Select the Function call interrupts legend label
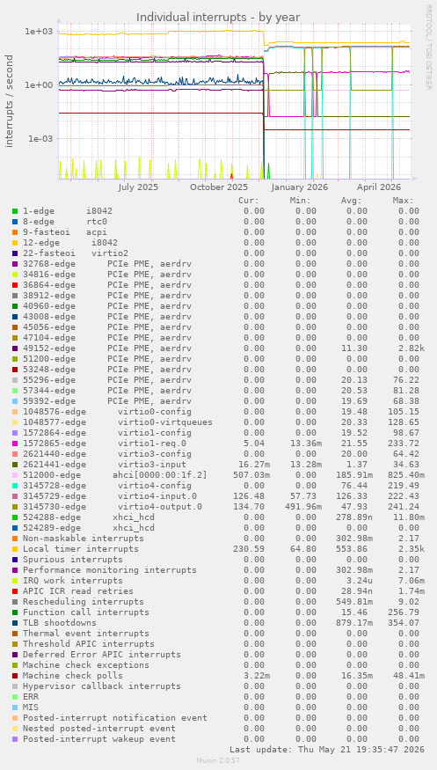437x770 pixels. 86,612
